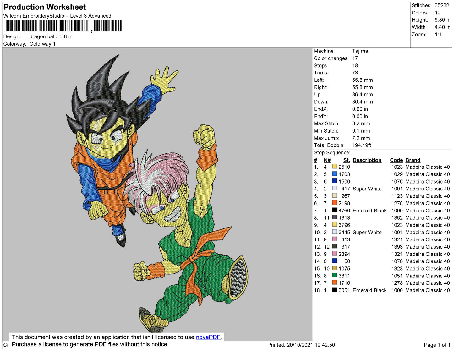
Task: Click the Total Bobbin value '194.19ft'
Action: click(x=362, y=145)
